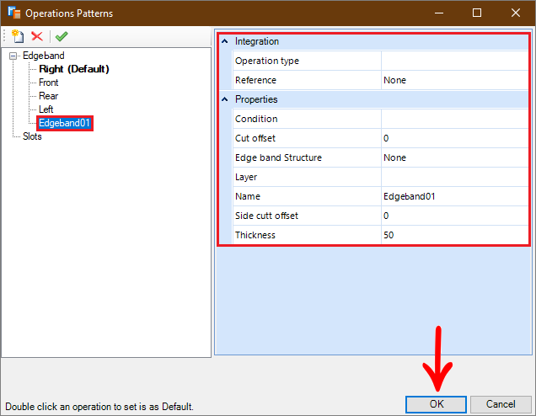
Task: Click the new operation pattern icon
Action: pos(18,36)
